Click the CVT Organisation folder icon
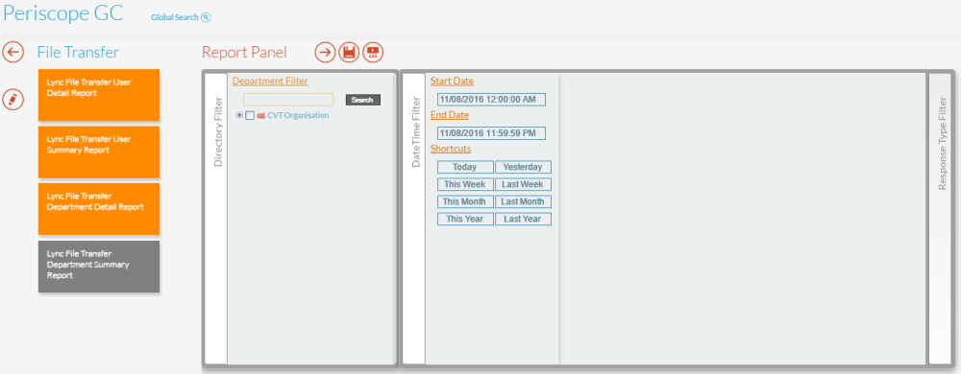961x374 pixels. pos(261,115)
